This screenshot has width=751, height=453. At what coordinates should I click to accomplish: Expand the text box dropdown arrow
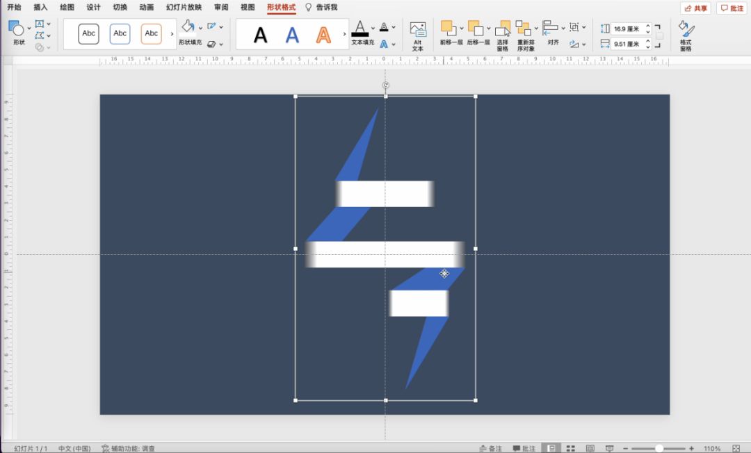tap(49, 24)
